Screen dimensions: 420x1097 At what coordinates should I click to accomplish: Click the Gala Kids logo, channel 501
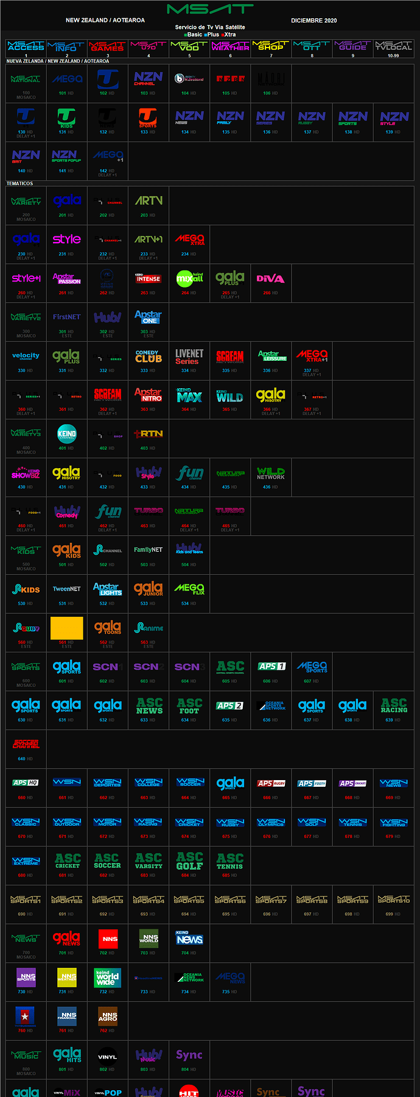[x=67, y=551]
